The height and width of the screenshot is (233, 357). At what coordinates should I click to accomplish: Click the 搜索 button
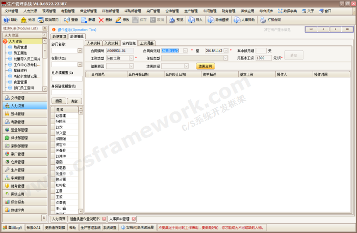pos(58,101)
